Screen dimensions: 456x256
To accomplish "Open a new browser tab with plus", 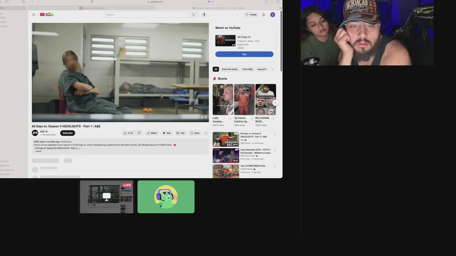I will point(272,2).
